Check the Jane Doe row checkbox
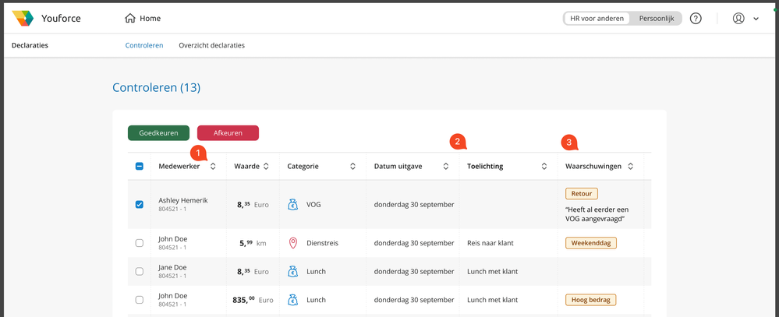 pos(140,272)
